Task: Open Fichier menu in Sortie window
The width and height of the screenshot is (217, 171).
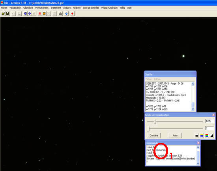Action: coord(149,79)
